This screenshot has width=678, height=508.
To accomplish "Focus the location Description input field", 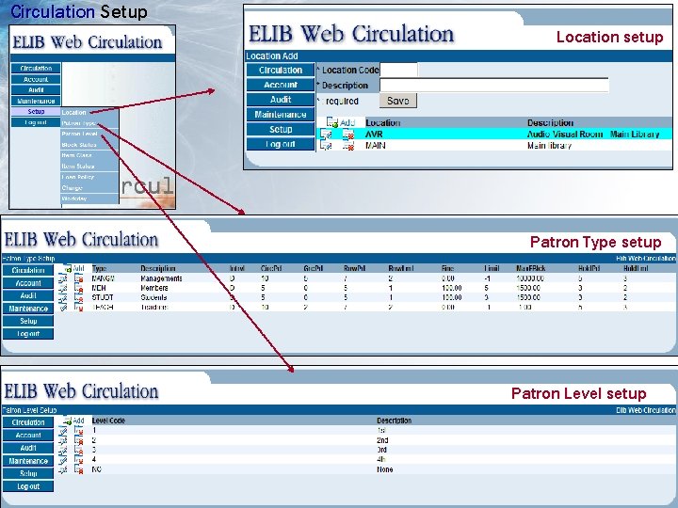I will pos(494,85).
